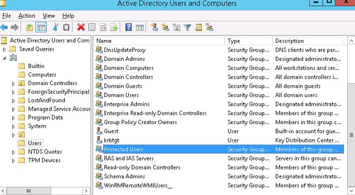
Task: Click the Forward arrow toolbar icon
Action: pos(15,27)
